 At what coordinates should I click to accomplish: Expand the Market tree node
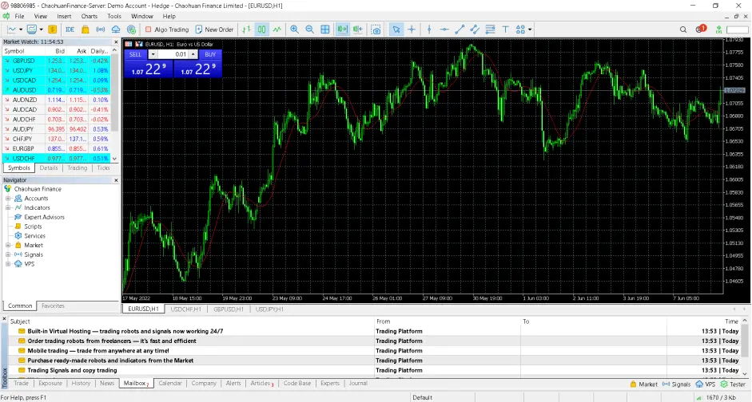point(8,245)
